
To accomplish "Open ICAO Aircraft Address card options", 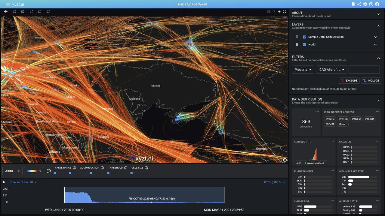I will click(377, 112).
